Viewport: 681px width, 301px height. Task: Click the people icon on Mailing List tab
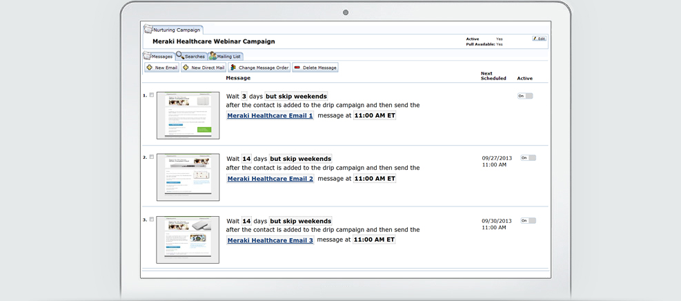(x=213, y=56)
